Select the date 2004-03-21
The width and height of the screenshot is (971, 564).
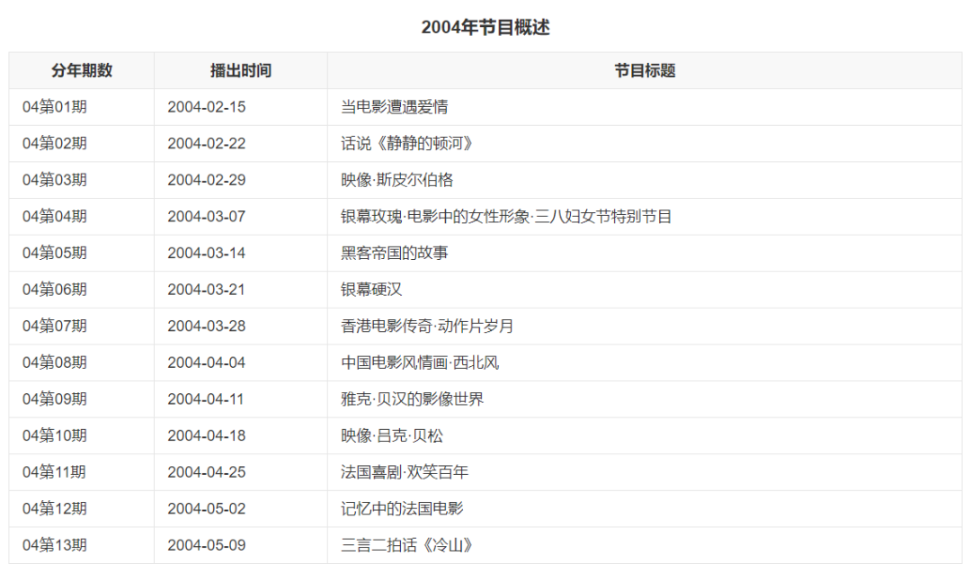[206, 290]
